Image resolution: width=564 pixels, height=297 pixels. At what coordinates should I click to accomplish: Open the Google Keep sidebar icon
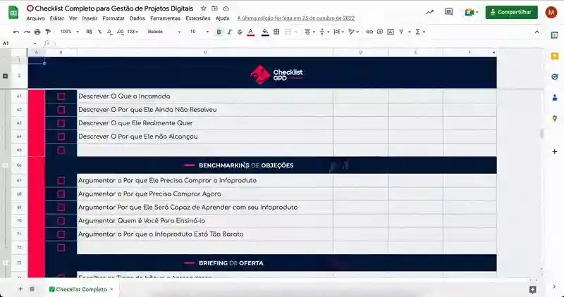pyautogui.click(x=554, y=55)
